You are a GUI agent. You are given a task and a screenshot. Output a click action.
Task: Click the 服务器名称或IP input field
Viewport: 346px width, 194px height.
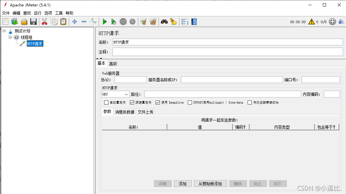point(232,80)
